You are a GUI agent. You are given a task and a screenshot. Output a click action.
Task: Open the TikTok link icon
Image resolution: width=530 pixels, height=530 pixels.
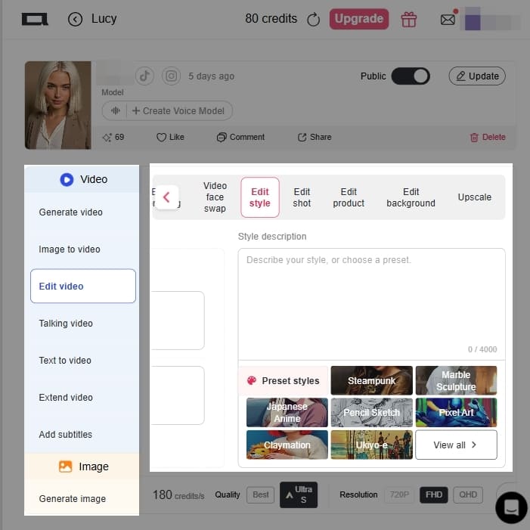pos(144,76)
